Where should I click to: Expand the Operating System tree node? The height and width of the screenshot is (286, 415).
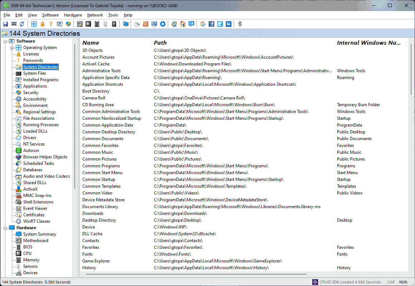[11, 47]
